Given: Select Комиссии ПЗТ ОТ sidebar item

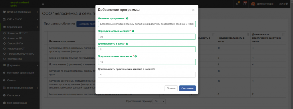Looking at the screenshot, I should pos(17,33).
